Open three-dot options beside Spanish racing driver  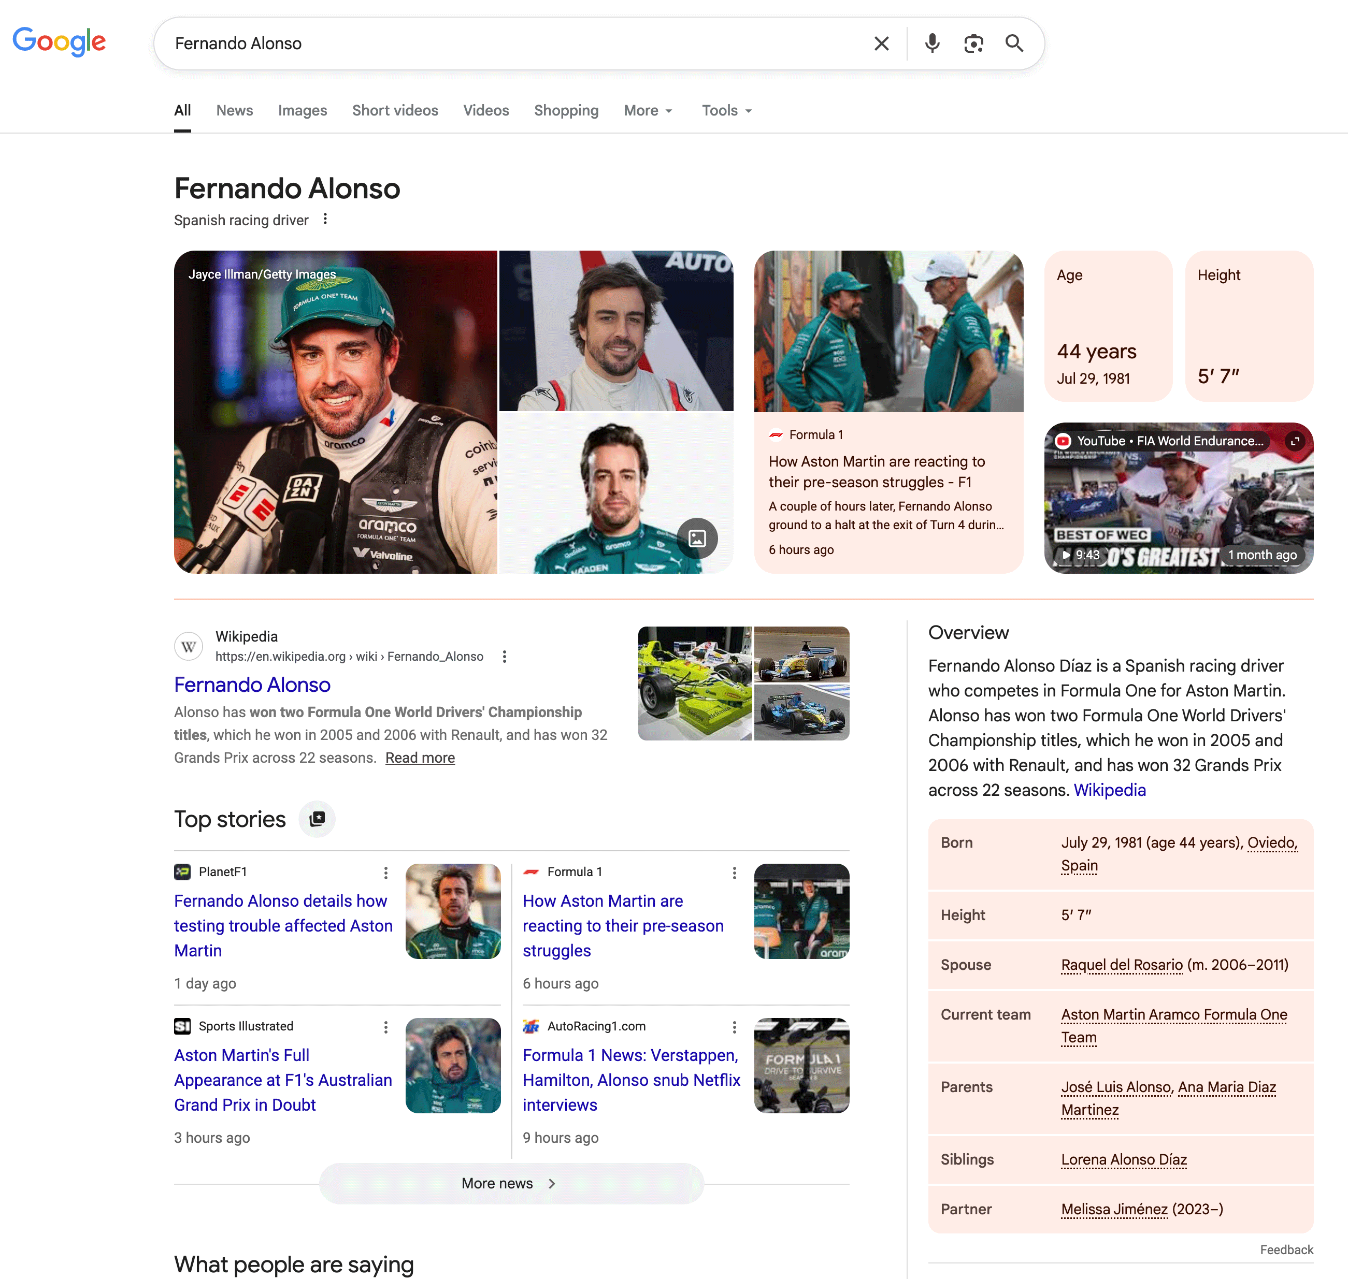[x=325, y=219]
